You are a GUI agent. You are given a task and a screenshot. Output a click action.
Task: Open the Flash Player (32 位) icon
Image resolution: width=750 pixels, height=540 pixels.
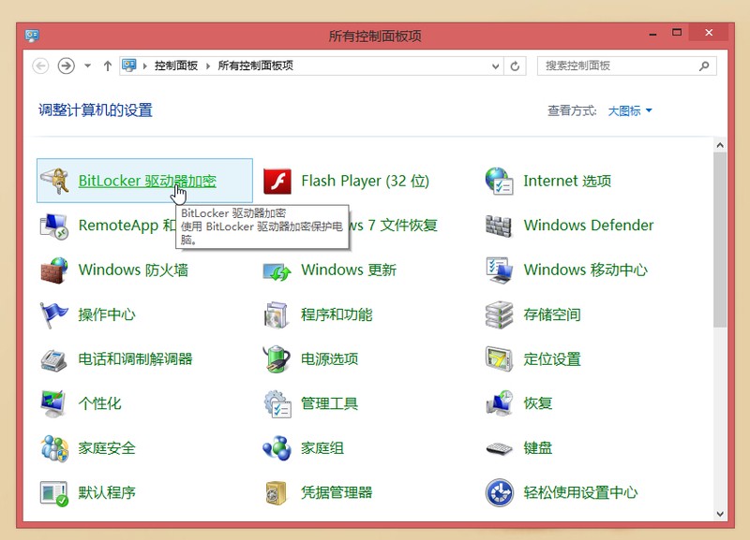[277, 181]
